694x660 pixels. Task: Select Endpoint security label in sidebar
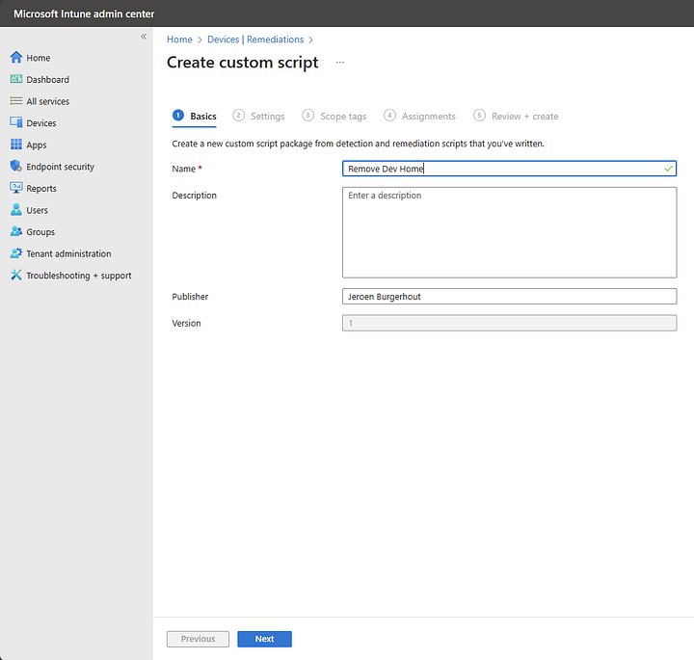coord(60,167)
